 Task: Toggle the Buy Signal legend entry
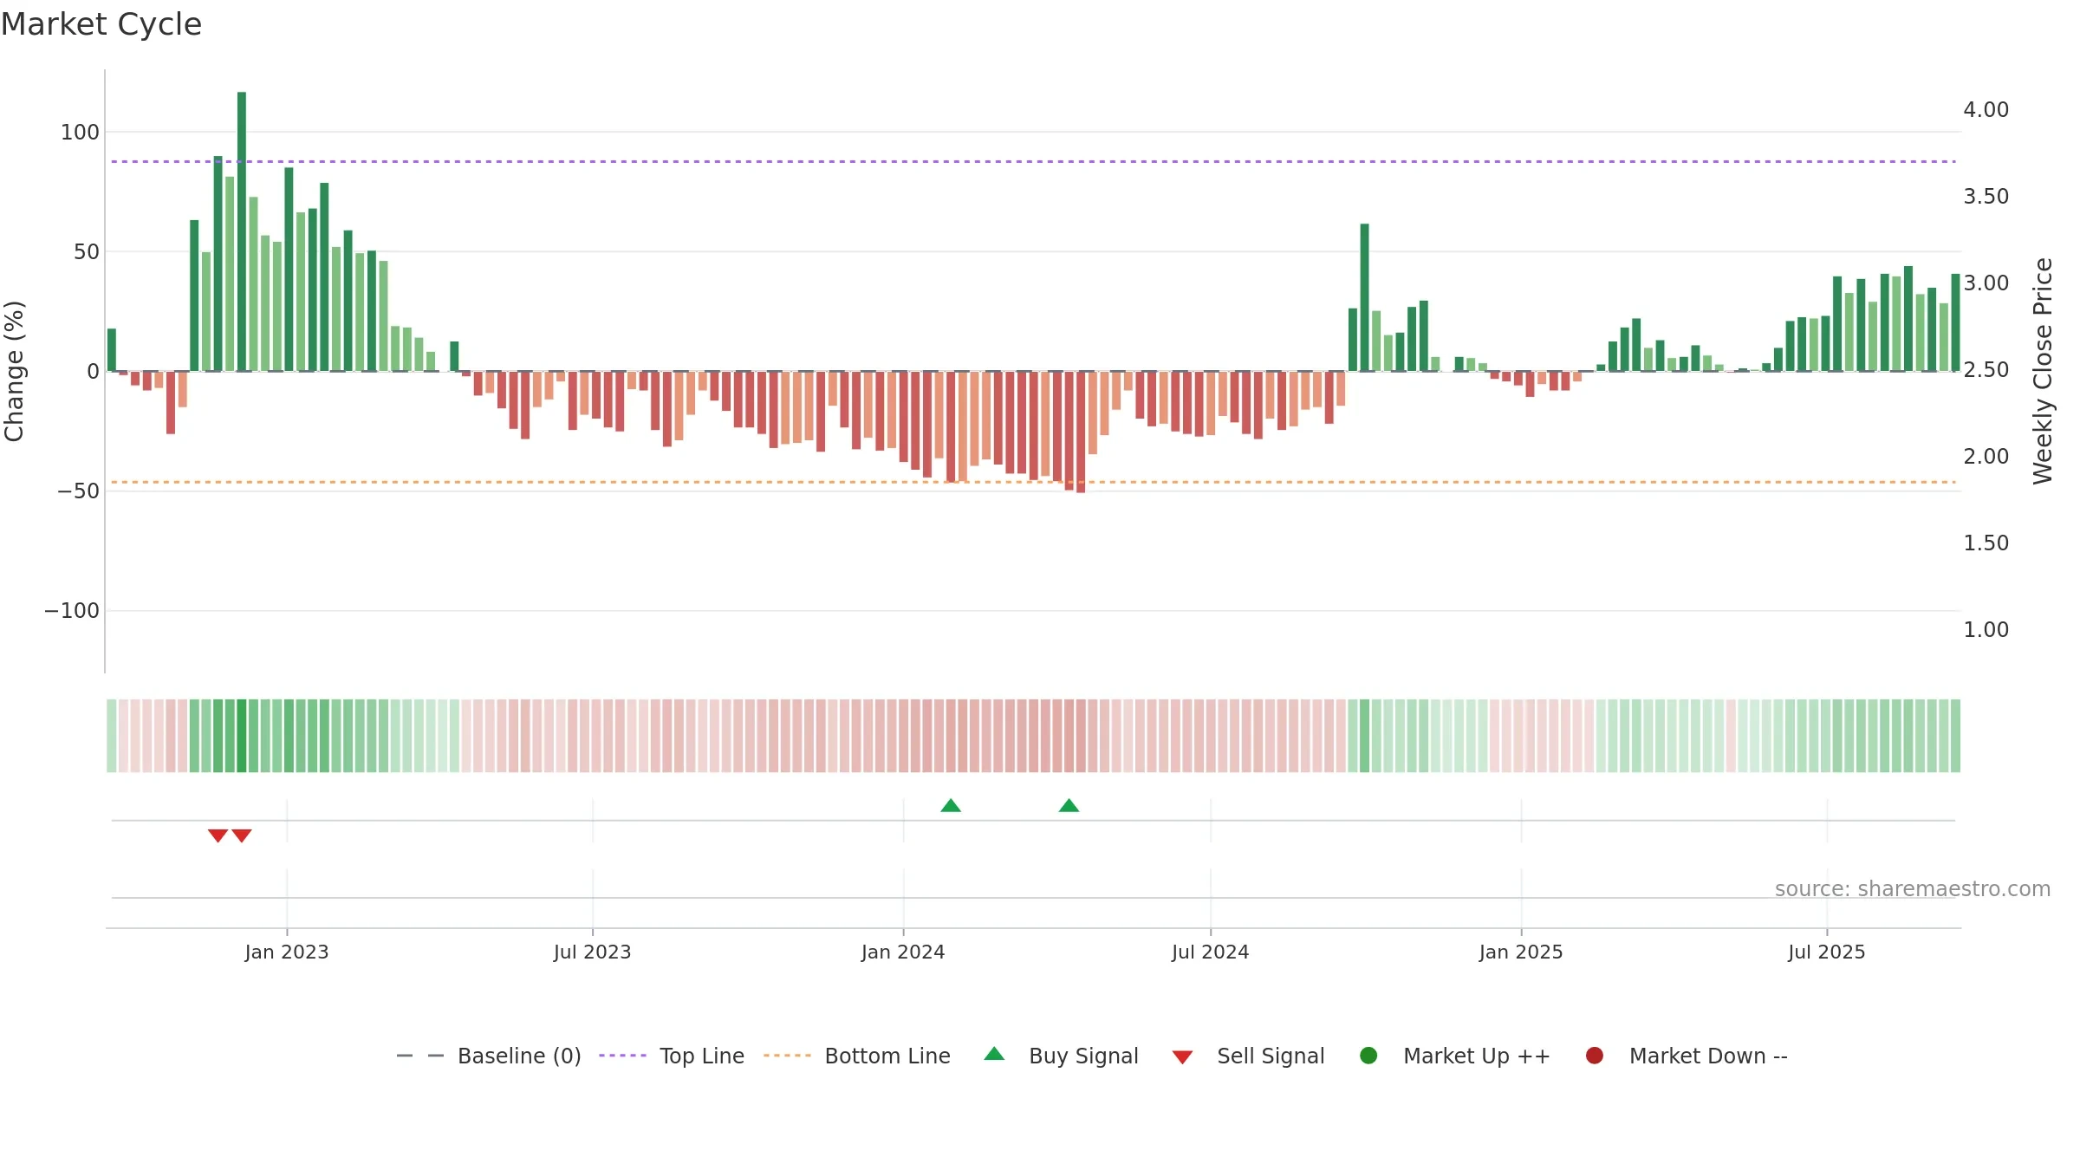pyautogui.click(x=1061, y=1056)
